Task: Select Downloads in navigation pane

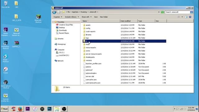Action: tap(63, 30)
